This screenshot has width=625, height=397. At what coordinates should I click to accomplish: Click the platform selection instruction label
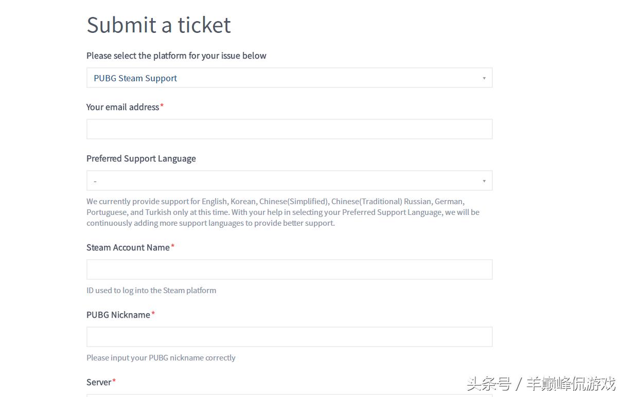[x=176, y=56]
